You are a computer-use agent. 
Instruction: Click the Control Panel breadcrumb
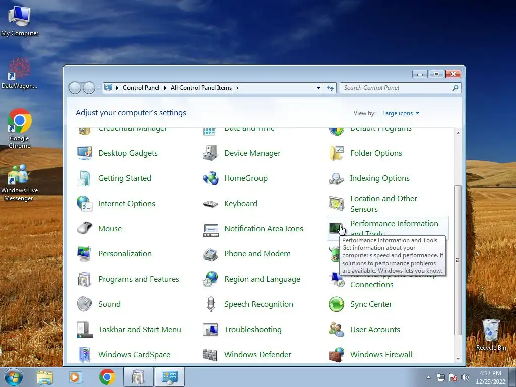point(141,88)
